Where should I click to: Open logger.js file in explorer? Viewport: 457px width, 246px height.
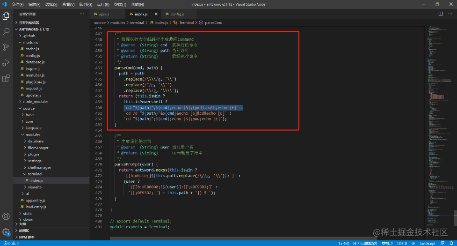pyautogui.click(x=33, y=69)
